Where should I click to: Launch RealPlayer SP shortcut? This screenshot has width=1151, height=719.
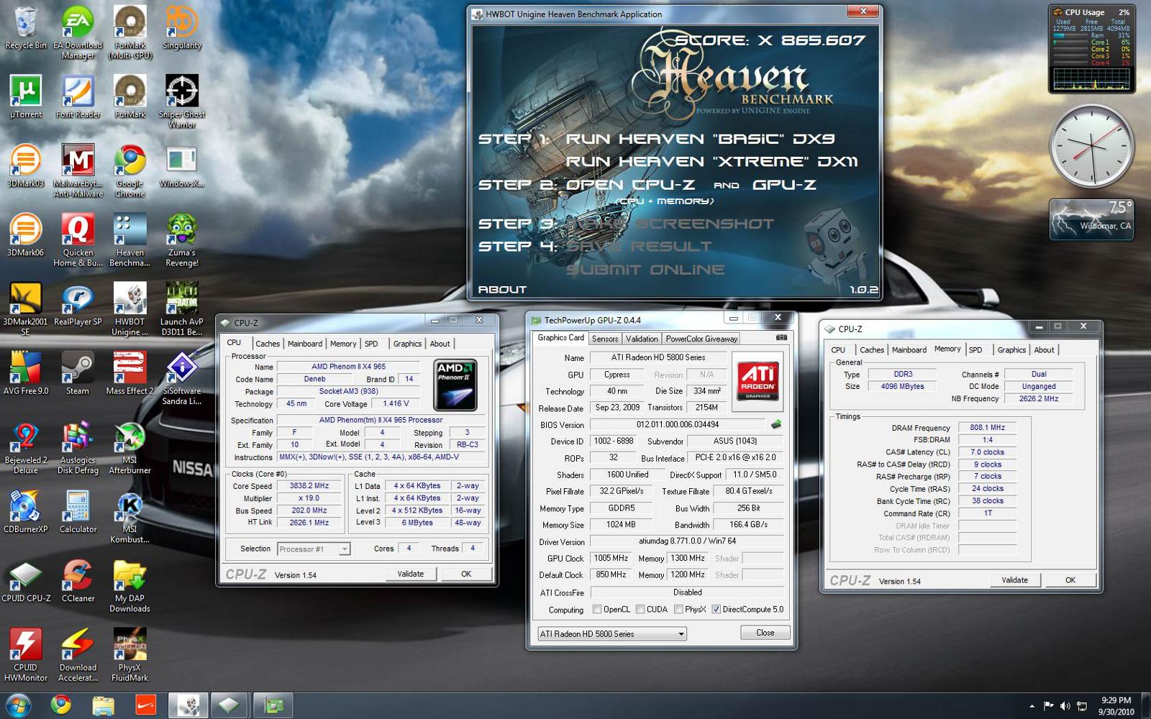[78, 303]
